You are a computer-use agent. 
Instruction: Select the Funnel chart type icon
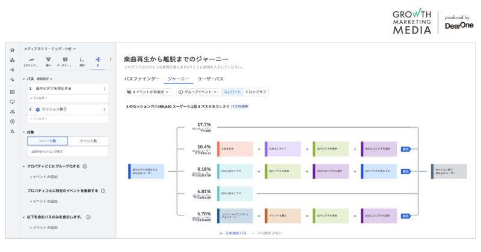click(48, 61)
